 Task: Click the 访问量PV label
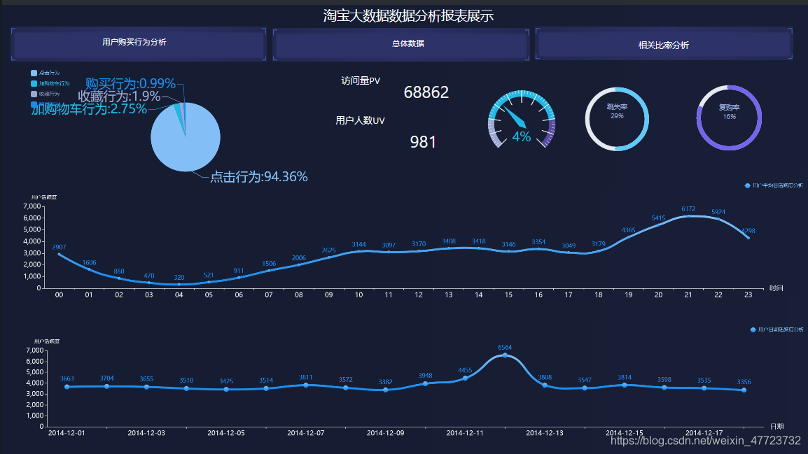tap(361, 81)
